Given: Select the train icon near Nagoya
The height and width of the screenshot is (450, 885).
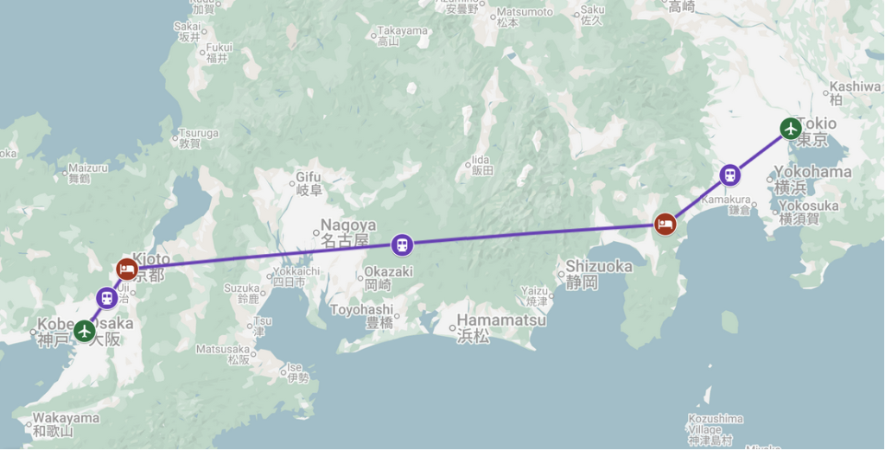Looking at the screenshot, I should (x=402, y=245).
